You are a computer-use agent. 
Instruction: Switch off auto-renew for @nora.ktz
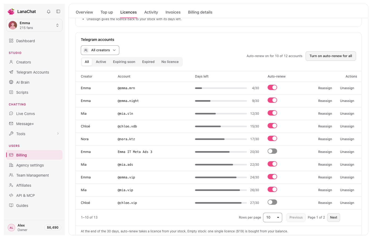click(x=272, y=138)
